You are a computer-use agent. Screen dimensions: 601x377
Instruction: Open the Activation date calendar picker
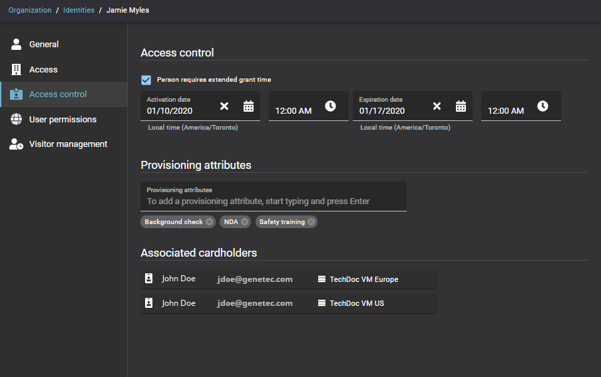tap(248, 106)
